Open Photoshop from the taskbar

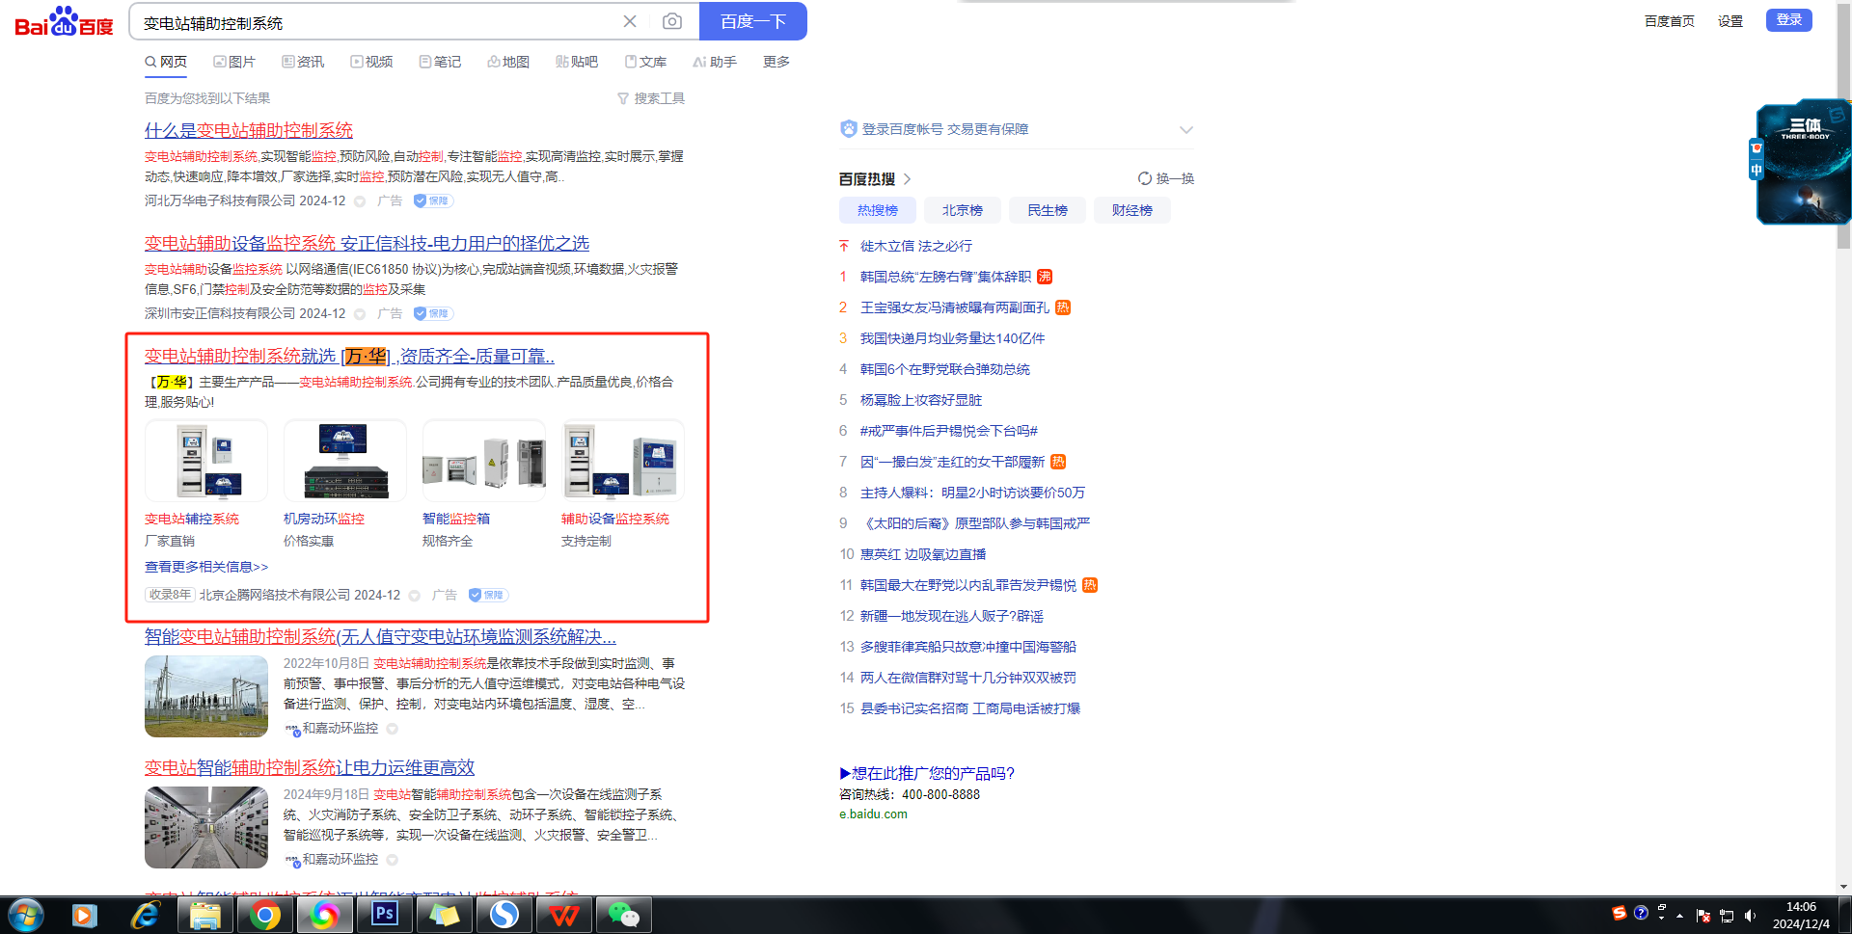tap(385, 914)
